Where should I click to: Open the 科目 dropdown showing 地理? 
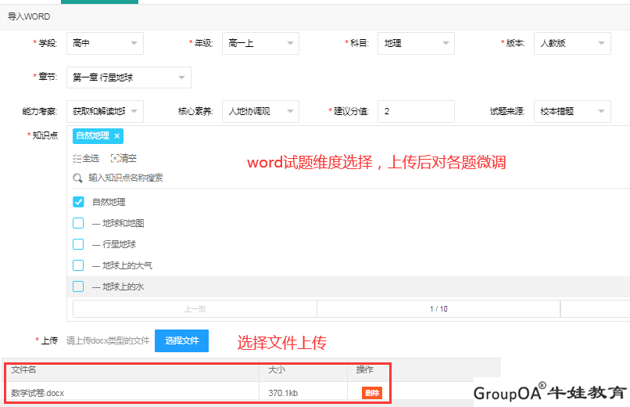pyautogui.click(x=416, y=44)
